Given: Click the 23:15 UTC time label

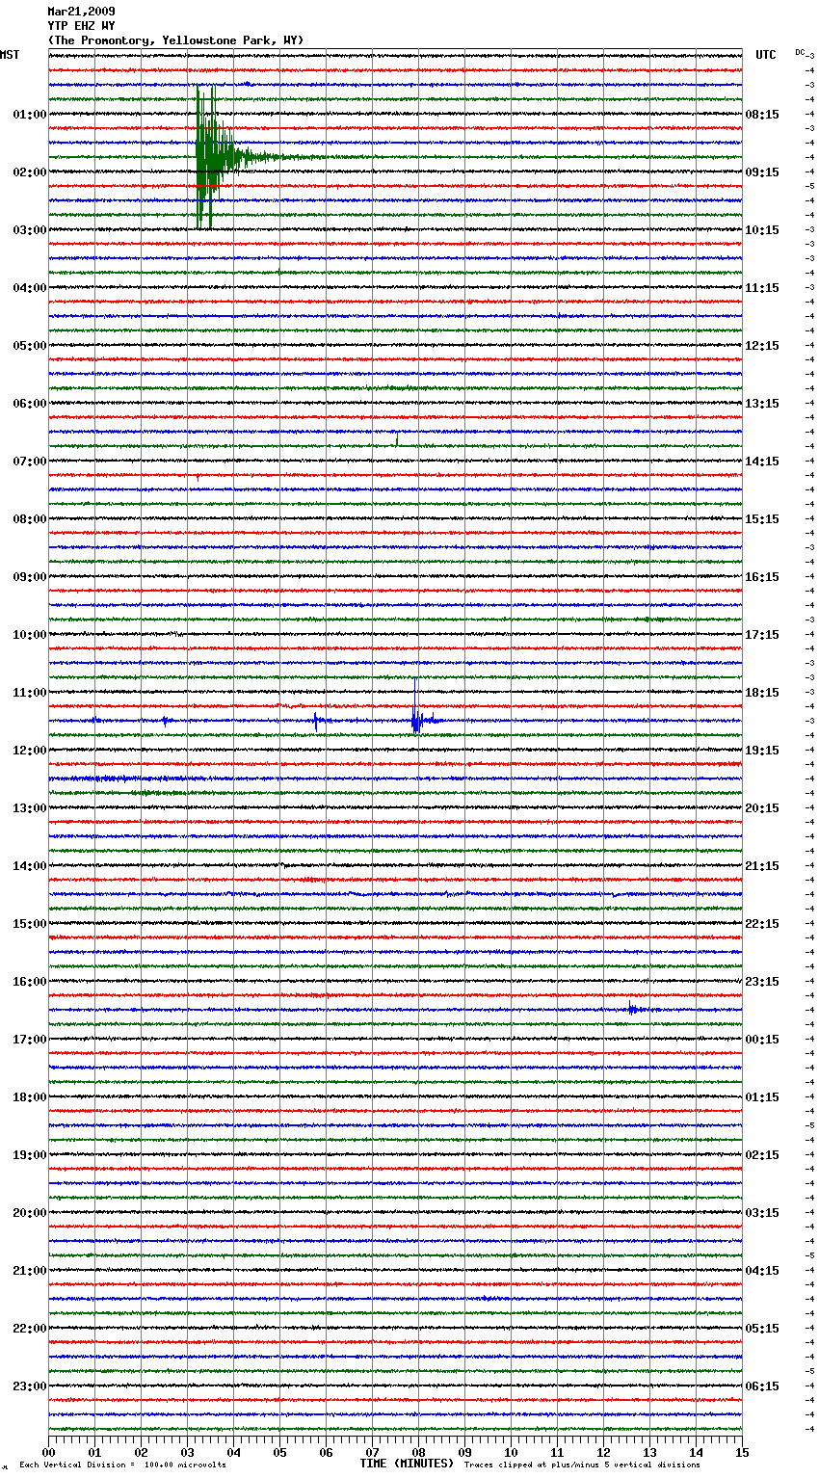Looking at the screenshot, I should (762, 982).
